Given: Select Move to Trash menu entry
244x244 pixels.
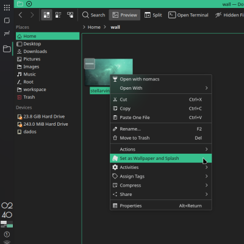Looking at the screenshot, I should coord(161,138).
